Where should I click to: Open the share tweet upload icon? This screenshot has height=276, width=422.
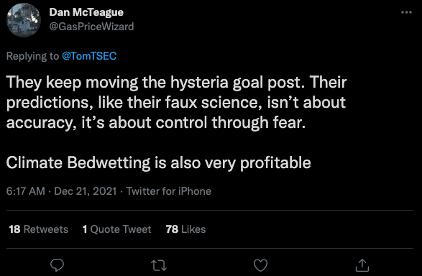[x=362, y=265]
